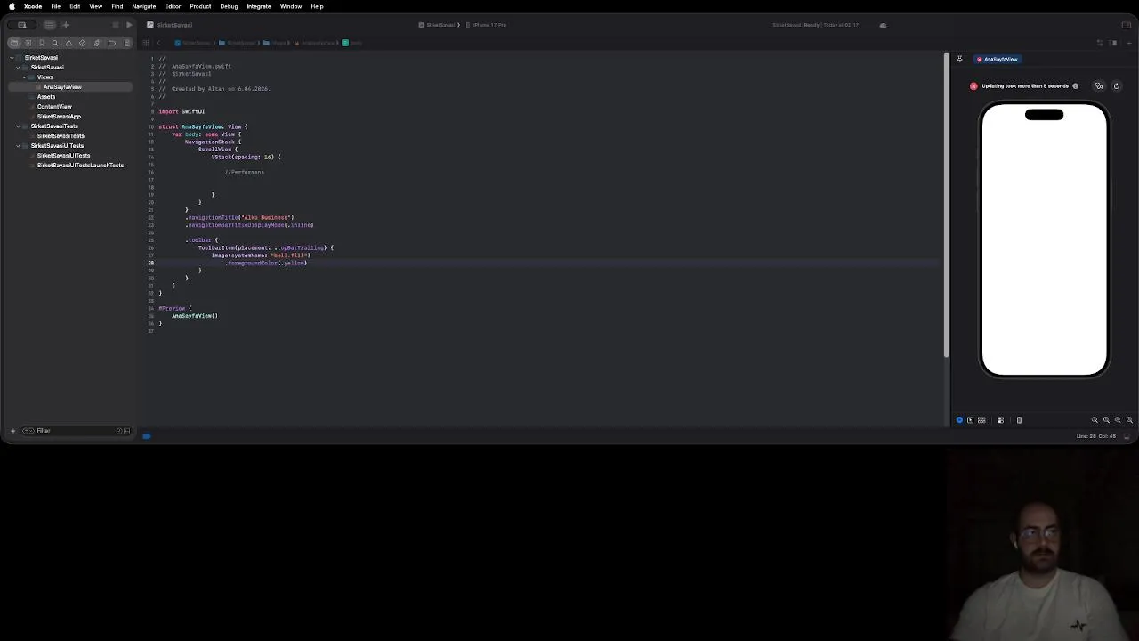Collapse the SirketSavasiUITests group

(x=18, y=146)
